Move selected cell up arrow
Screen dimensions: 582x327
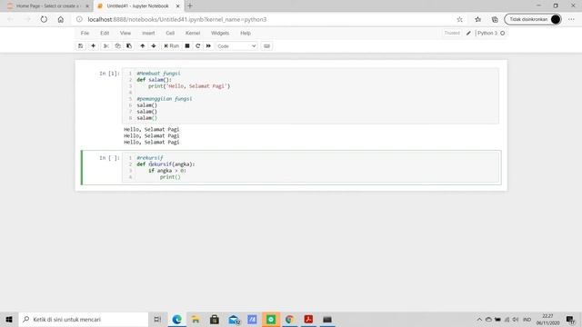click(x=143, y=46)
